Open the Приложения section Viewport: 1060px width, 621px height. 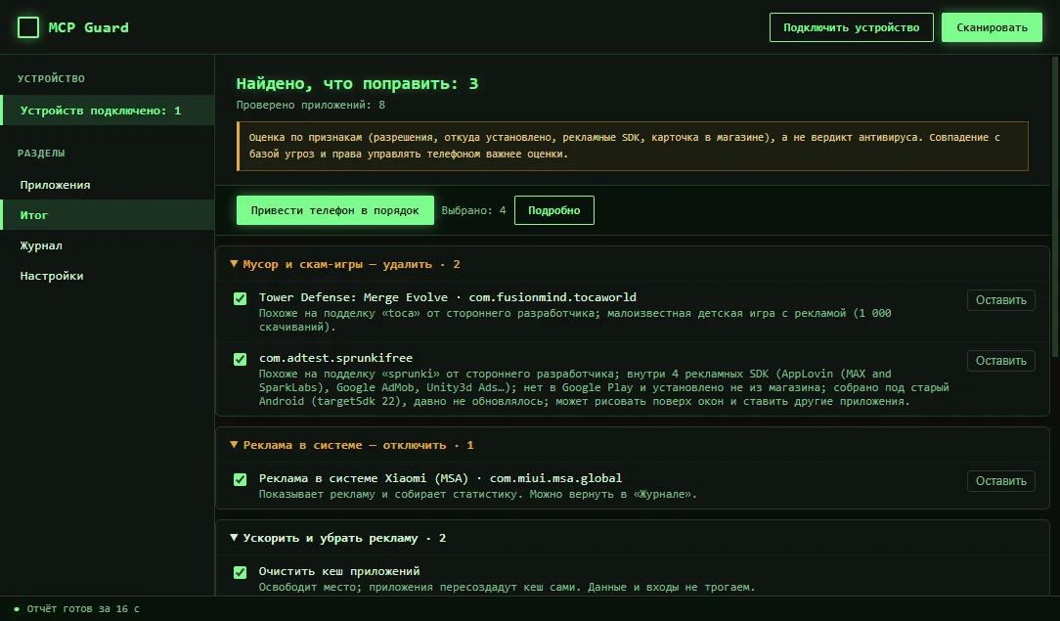(108, 185)
